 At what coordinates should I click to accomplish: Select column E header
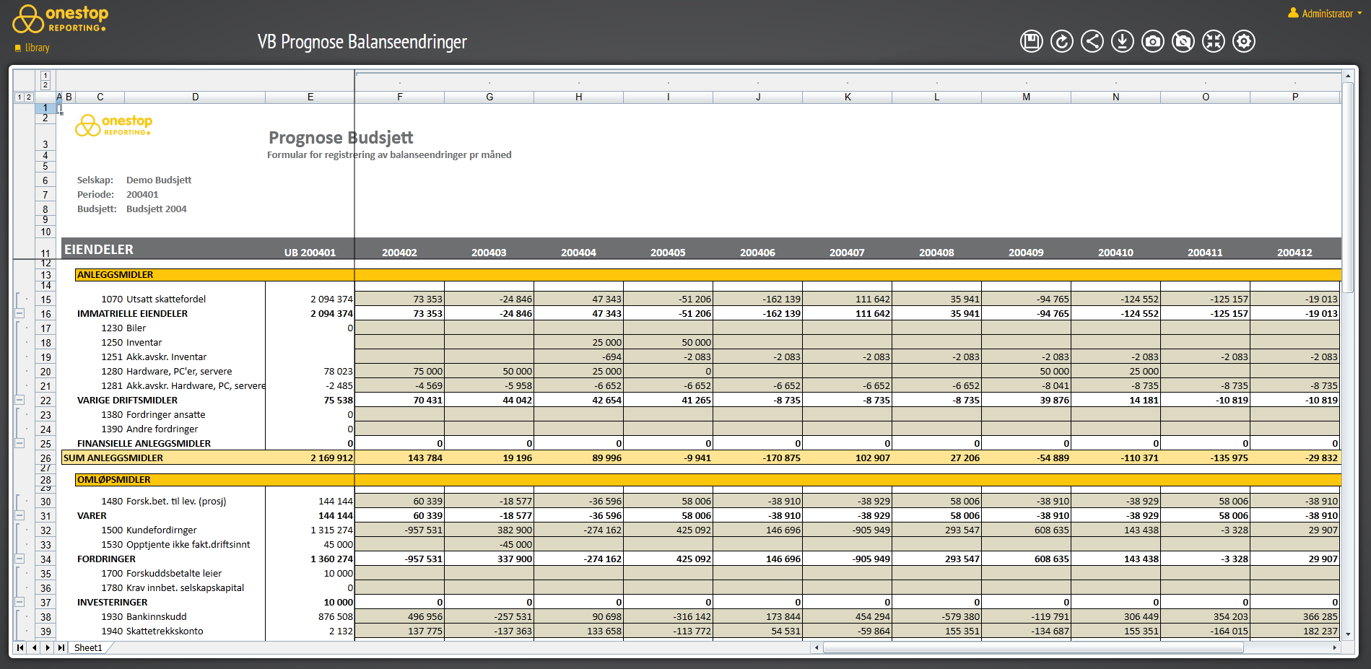(310, 97)
